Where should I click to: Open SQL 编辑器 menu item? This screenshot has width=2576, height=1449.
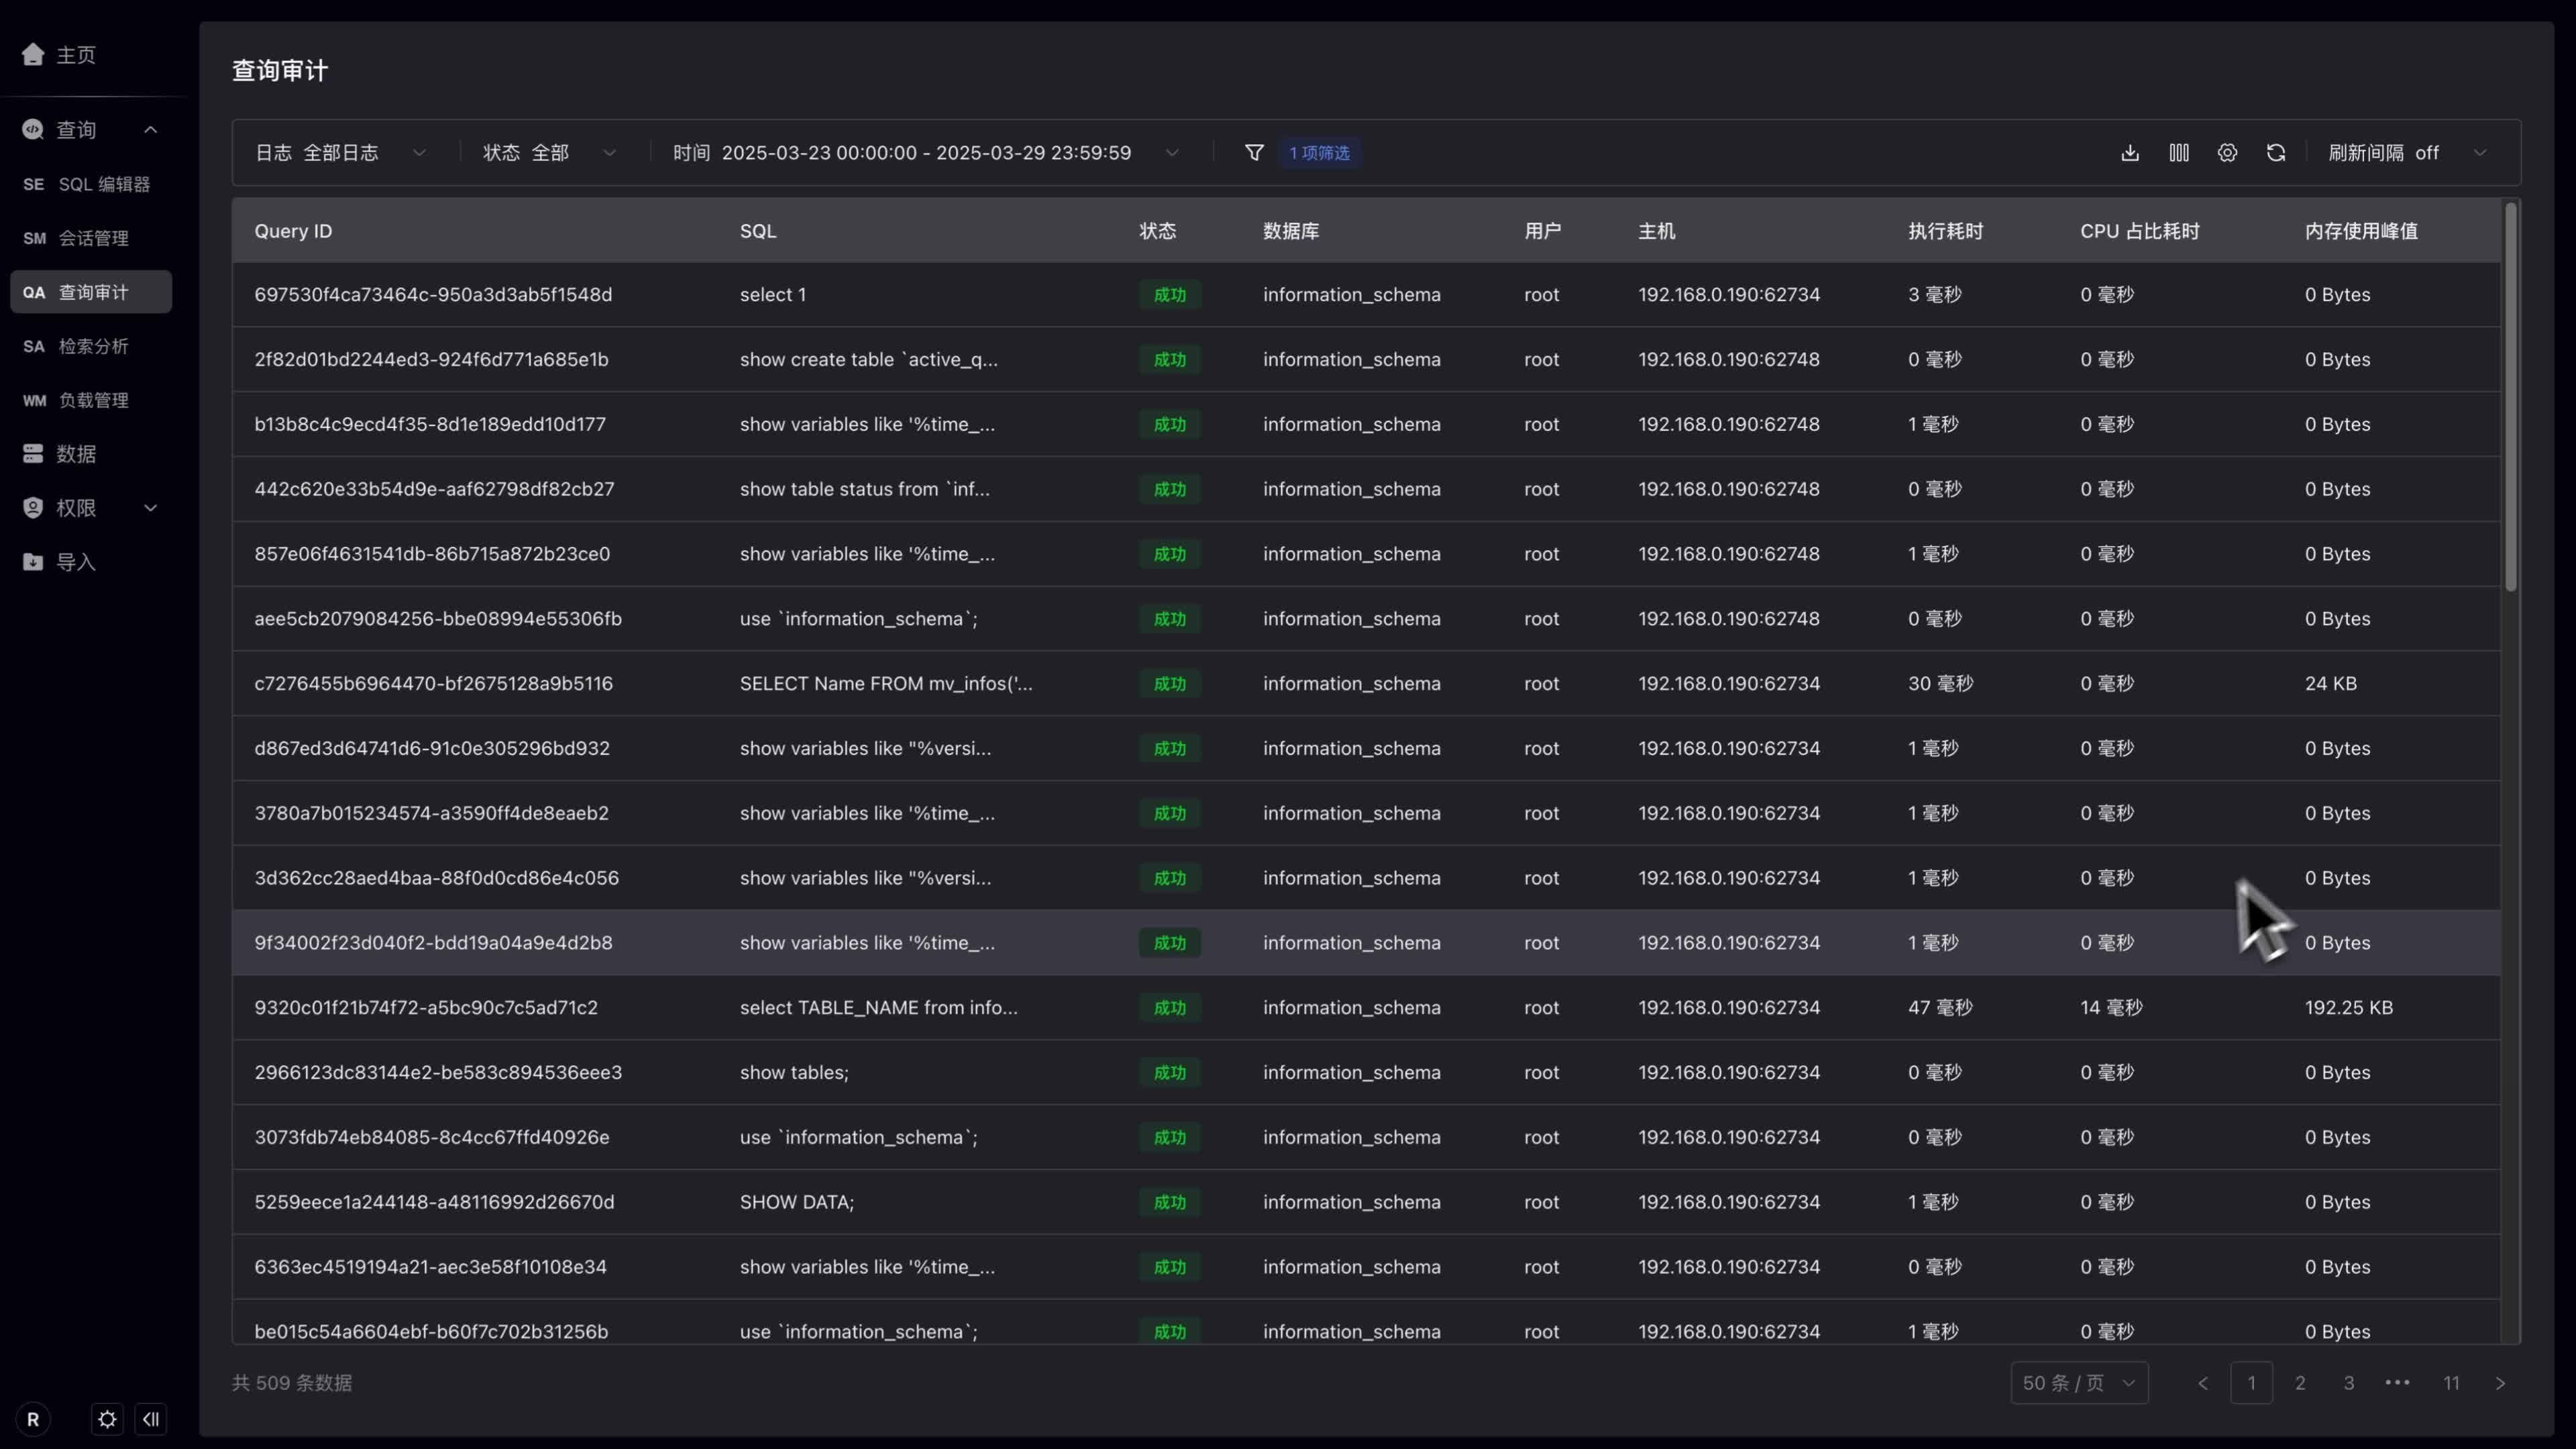point(91,184)
